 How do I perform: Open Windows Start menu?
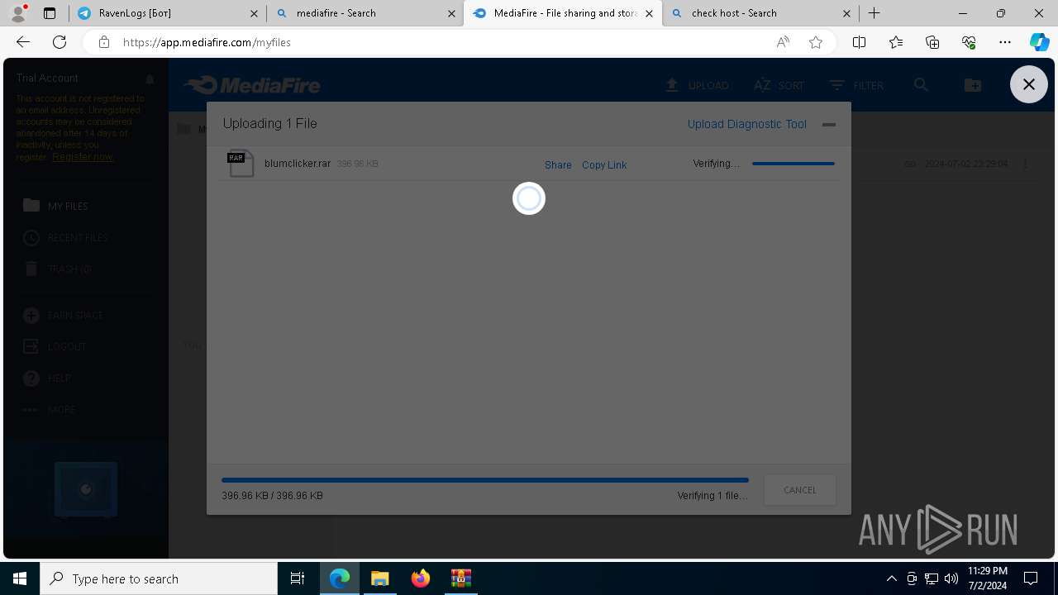click(x=20, y=578)
